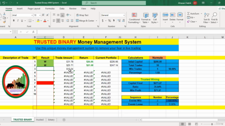The width and height of the screenshot is (225, 126).
Task: Open Sort & Filter menu
Action: coord(206,18)
